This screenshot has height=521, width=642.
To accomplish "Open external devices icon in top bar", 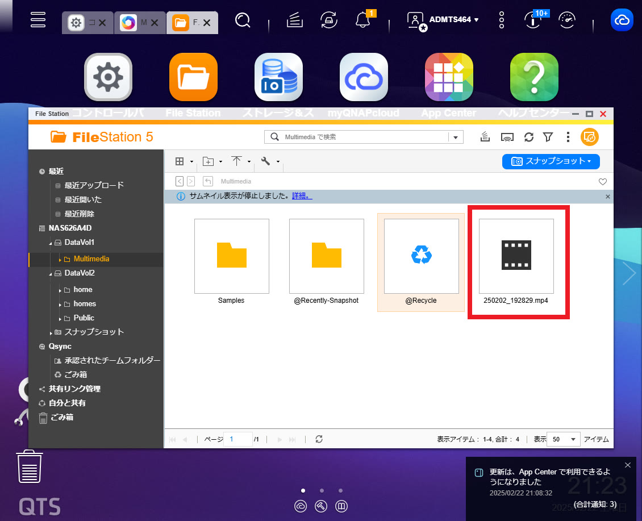I will (329, 20).
